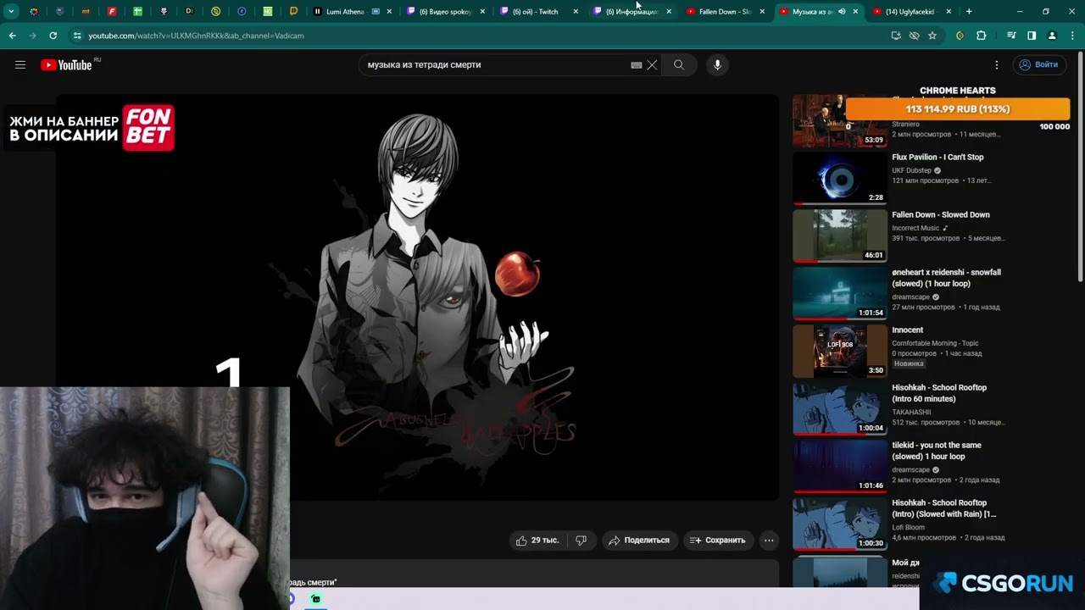Screen dimensions: 1085x610
Task: Start voice search with the microphone icon
Action: (x=717, y=65)
